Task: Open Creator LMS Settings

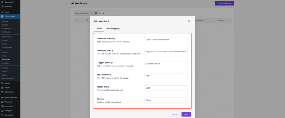Action: (x=4, y=68)
